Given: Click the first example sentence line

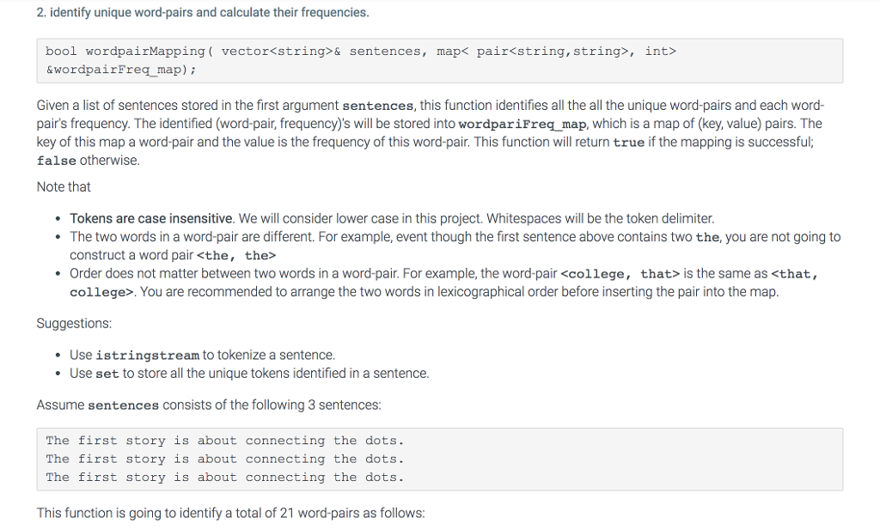Looking at the screenshot, I should click(224, 441).
